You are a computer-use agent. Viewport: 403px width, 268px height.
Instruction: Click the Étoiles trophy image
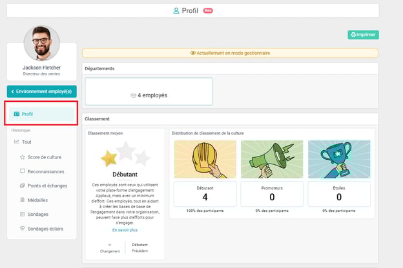[x=339, y=159]
